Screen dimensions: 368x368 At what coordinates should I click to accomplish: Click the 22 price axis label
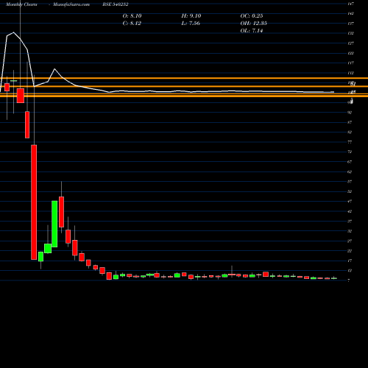tap(350, 251)
